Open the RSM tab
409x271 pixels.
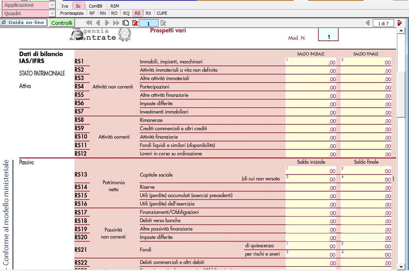[114, 6]
